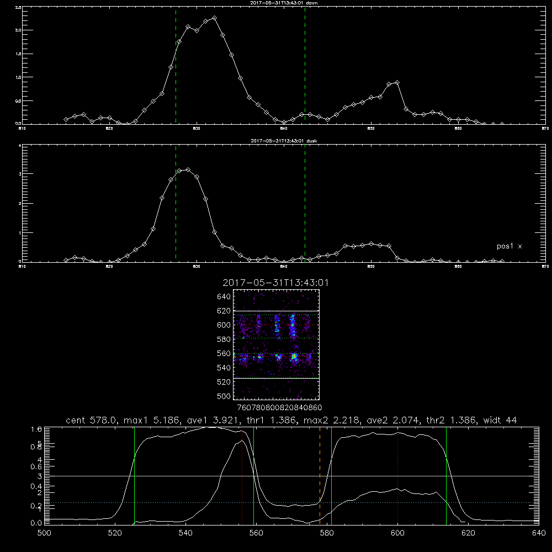The width and height of the screenshot is (552, 552).
Task: Select the 'thr2 1.386' value
Action: [452, 420]
